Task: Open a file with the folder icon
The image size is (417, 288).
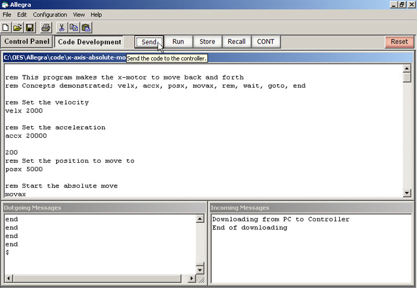Action: pyautogui.click(x=17, y=27)
